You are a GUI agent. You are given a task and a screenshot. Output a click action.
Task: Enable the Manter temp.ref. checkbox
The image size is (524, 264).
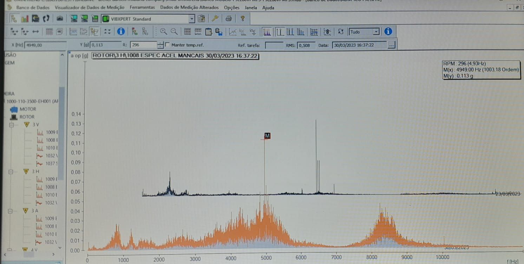[x=167, y=45]
